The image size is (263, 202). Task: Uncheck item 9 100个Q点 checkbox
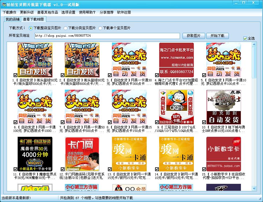[x=157, y=122]
